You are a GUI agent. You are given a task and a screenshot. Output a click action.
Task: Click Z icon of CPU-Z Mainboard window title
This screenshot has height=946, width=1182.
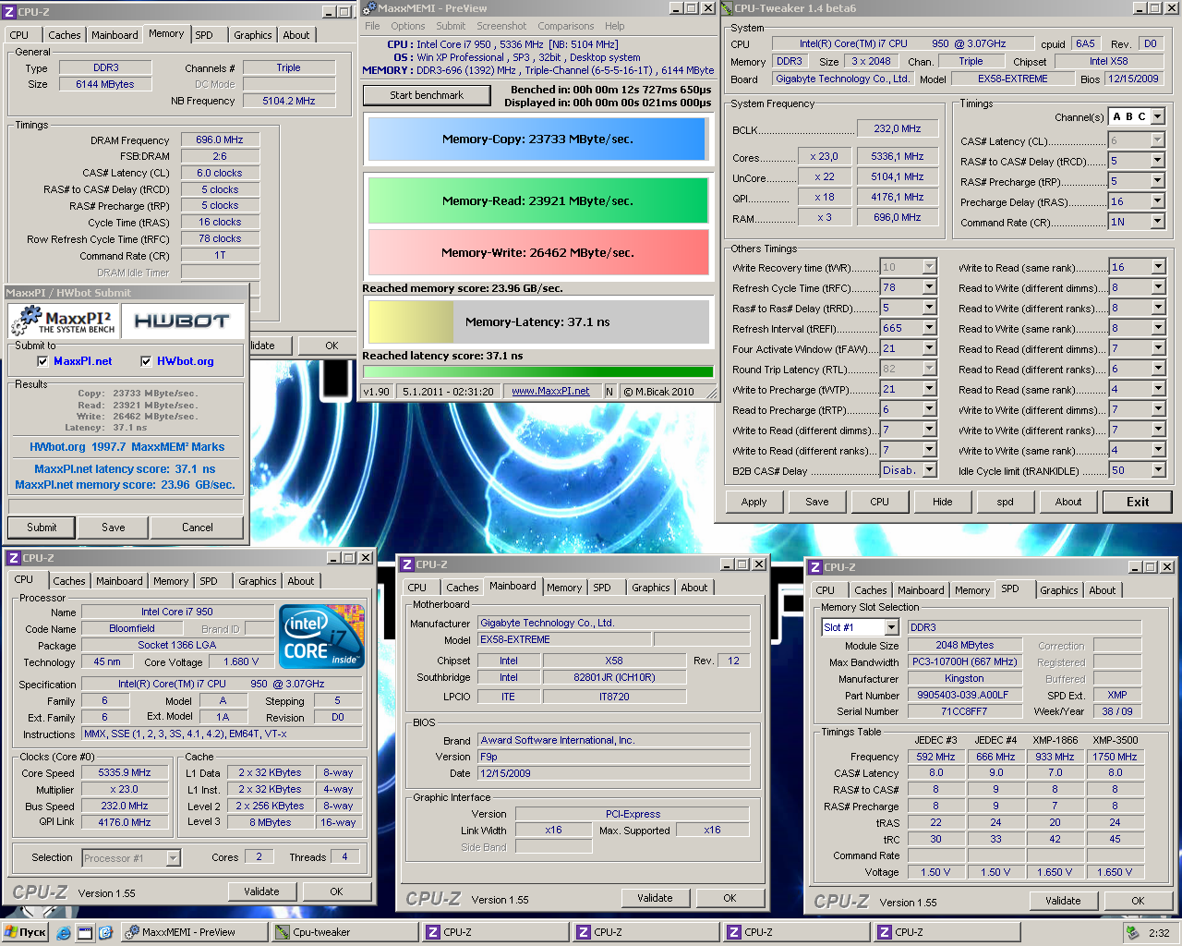[x=406, y=564]
